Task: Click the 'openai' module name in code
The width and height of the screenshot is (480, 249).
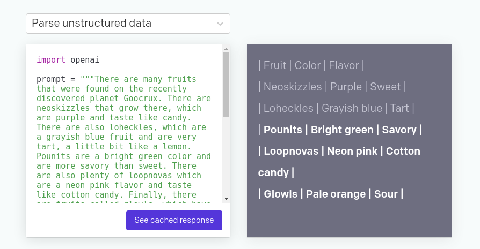Action: pyautogui.click(x=85, y=60)
